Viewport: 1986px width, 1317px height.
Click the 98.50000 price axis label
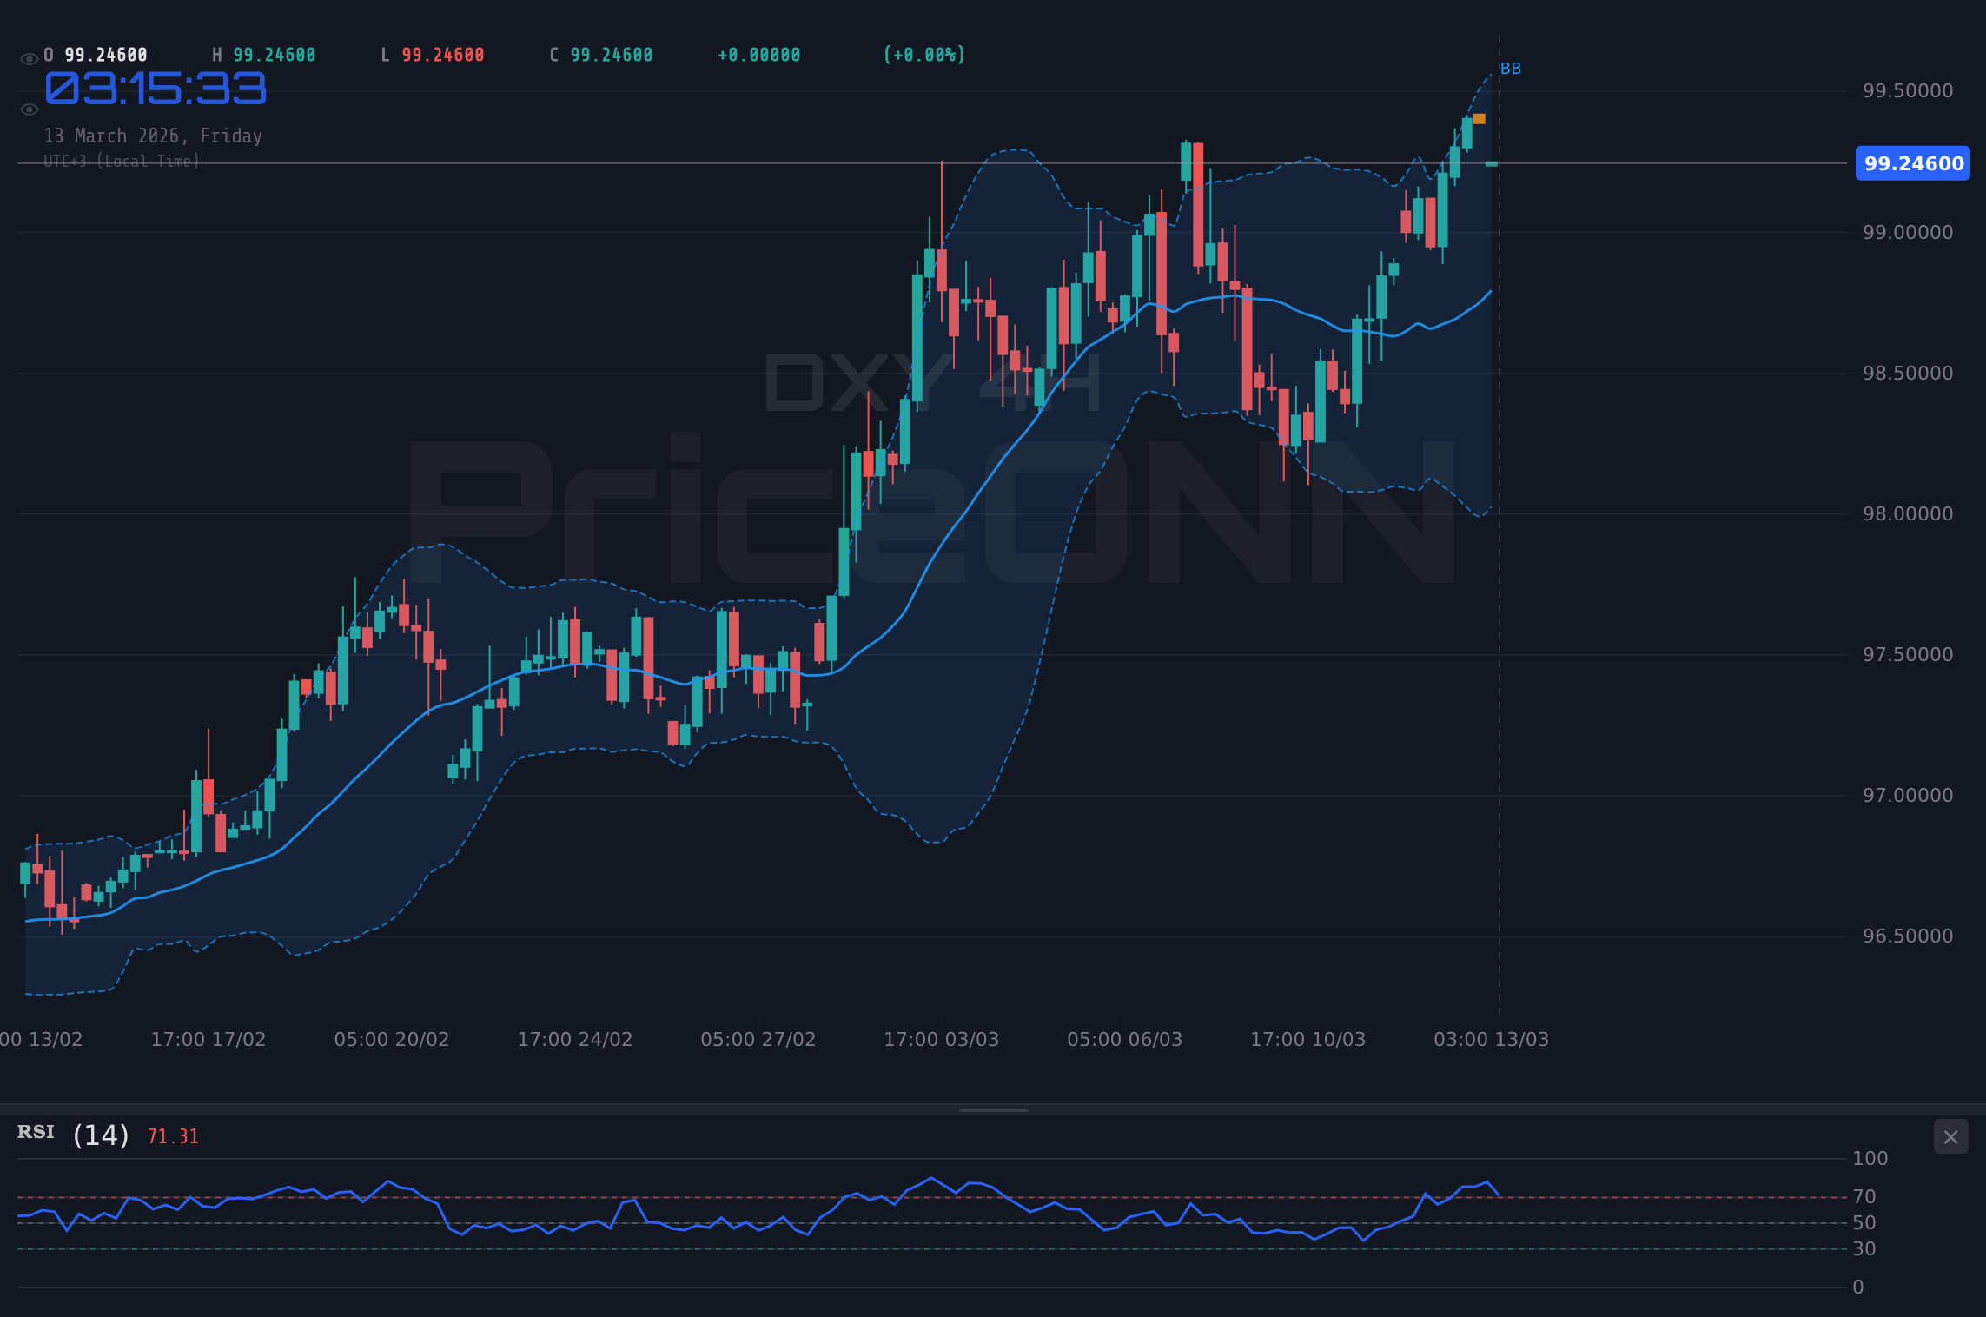[x=1908, y=373]
